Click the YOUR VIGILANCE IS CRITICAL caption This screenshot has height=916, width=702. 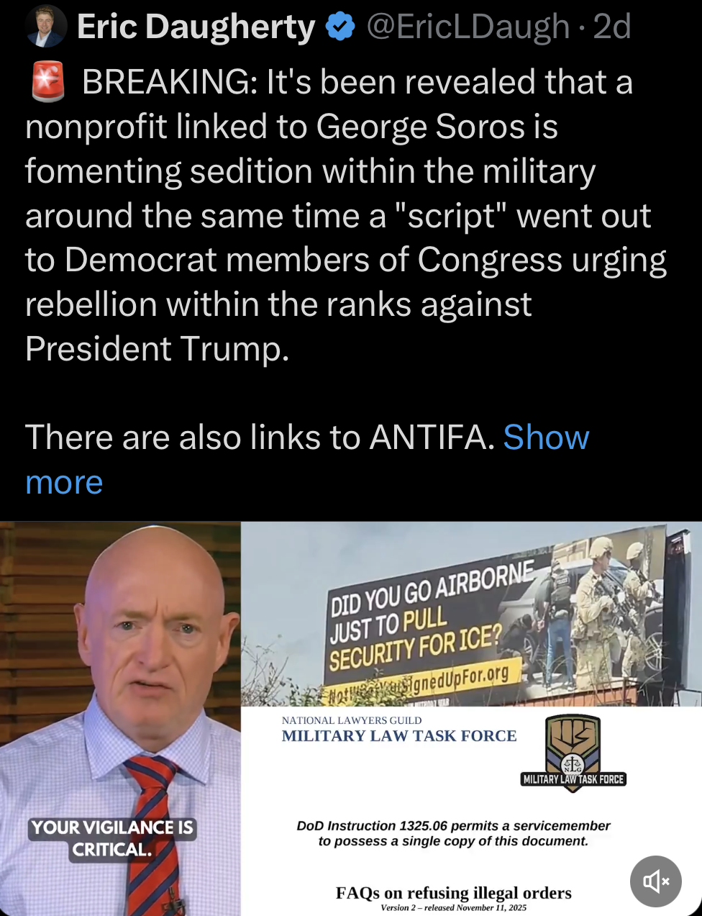[x=112, y=838]
